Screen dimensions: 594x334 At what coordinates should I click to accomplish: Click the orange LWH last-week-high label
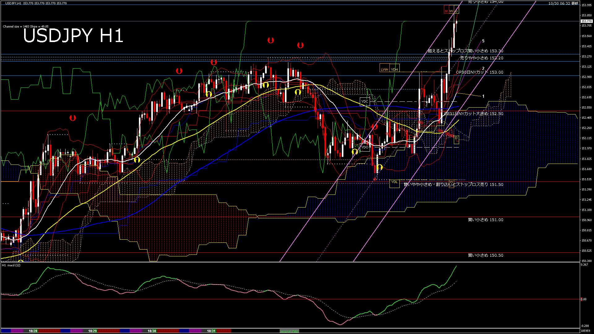pos(385,69)
